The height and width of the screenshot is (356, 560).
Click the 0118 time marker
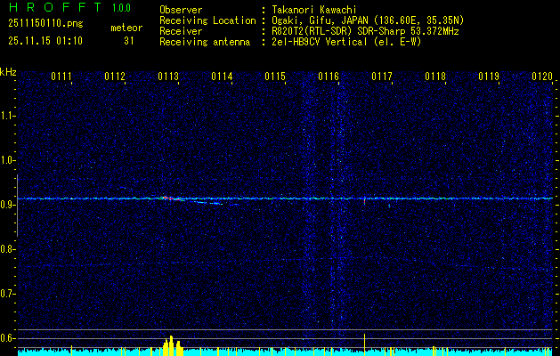(x=435, y=77)
